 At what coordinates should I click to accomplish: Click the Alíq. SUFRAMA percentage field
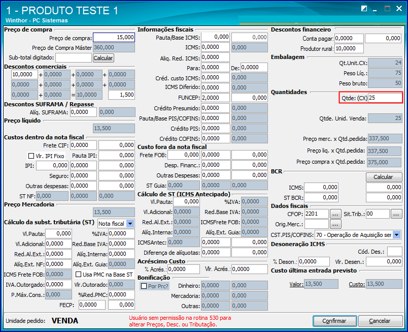[x=83, y=112]
